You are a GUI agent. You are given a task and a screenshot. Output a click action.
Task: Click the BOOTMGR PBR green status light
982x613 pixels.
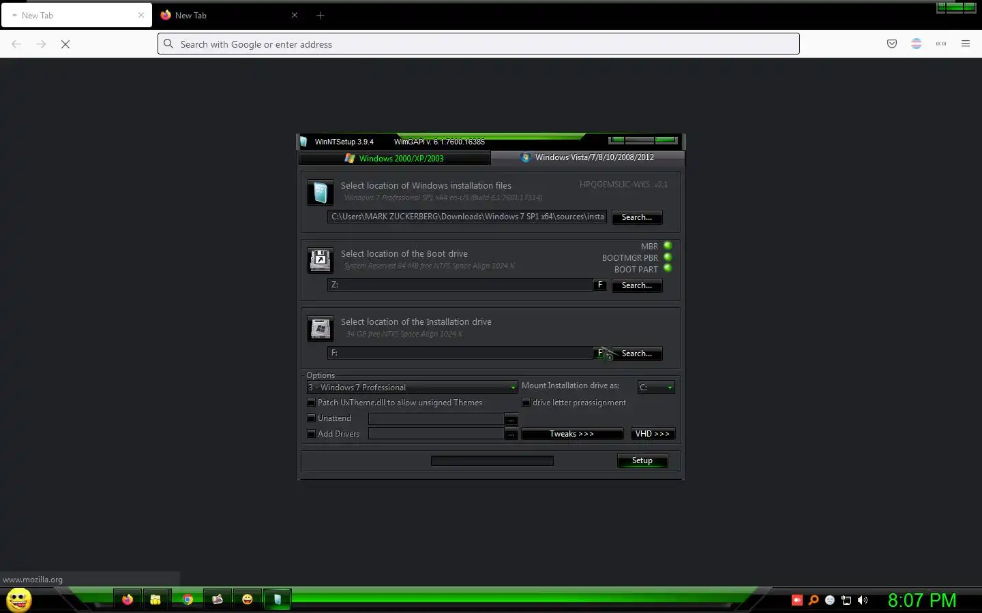pyautogui.click(x=668, y=257)
